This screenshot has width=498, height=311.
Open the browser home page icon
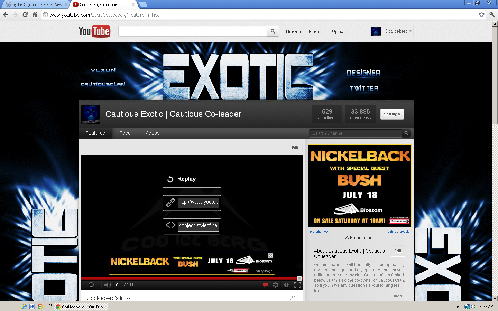[x=35, y=15]
